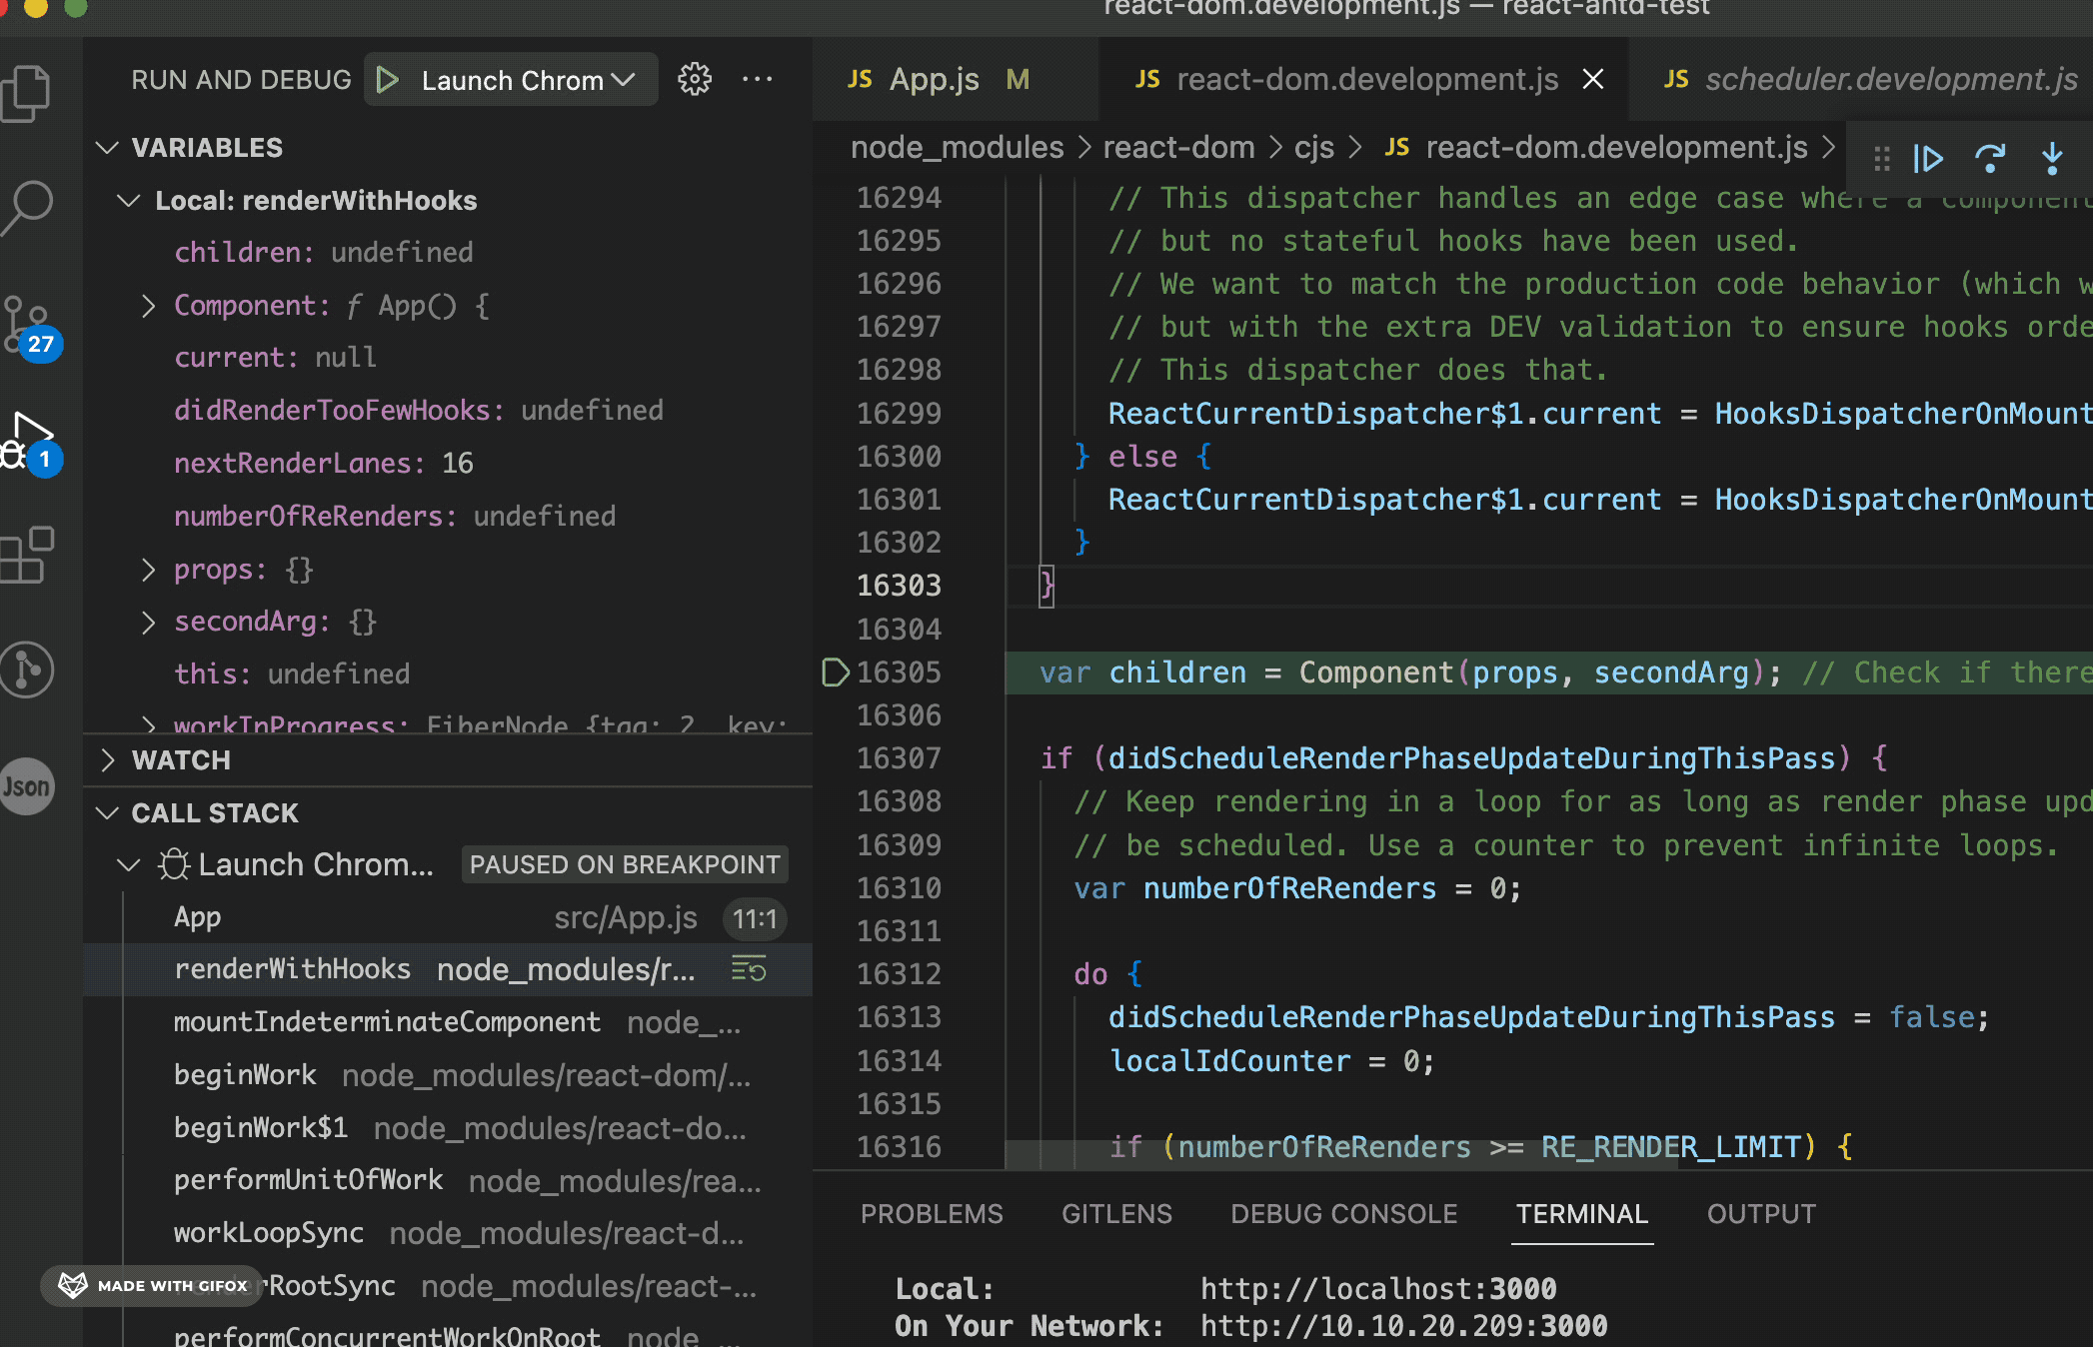Click the Start Debugging green play icon
This screenshot has height=1347, width=2093.
click(x=387, y=80)
